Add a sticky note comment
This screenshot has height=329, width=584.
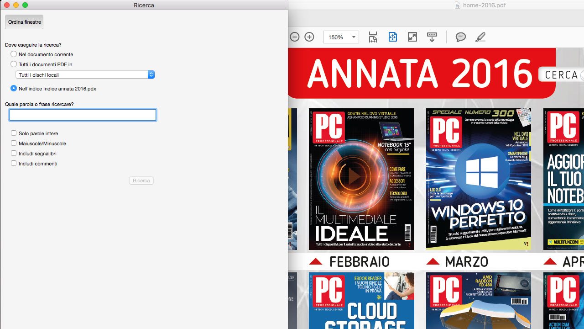click(x=461, y=37)
